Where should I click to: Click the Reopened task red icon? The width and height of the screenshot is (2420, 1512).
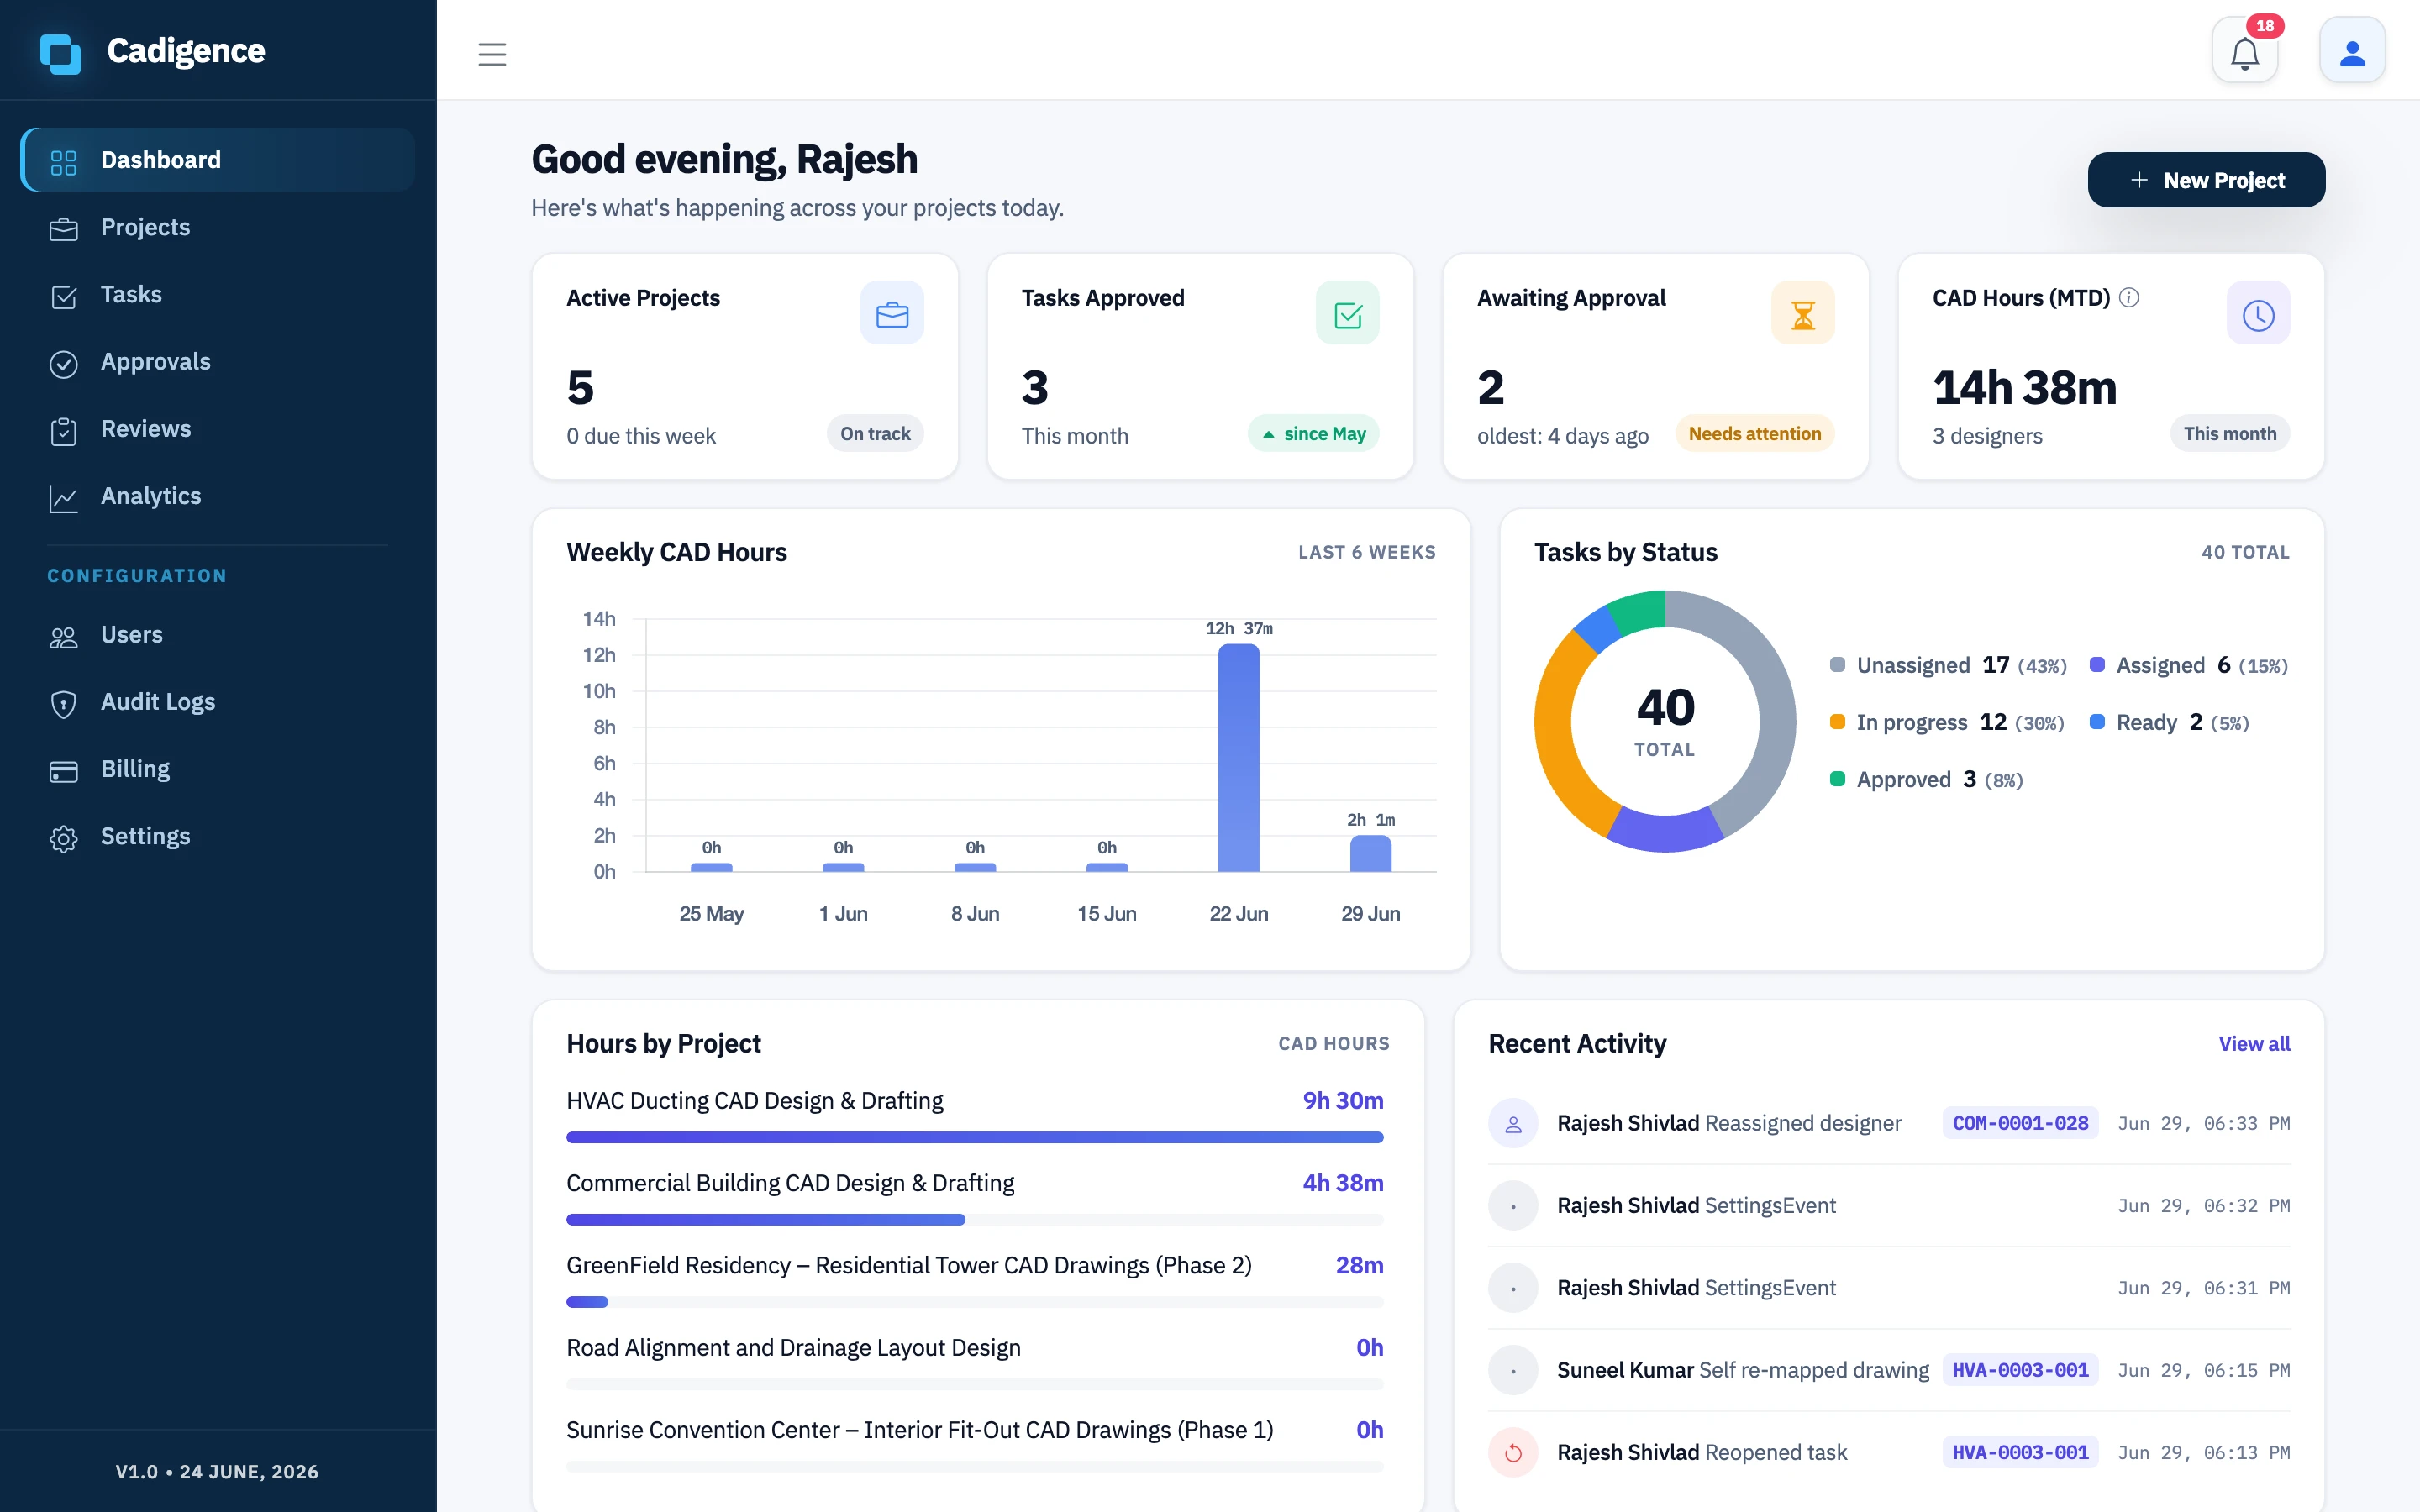click(x=1513, y=1452)
